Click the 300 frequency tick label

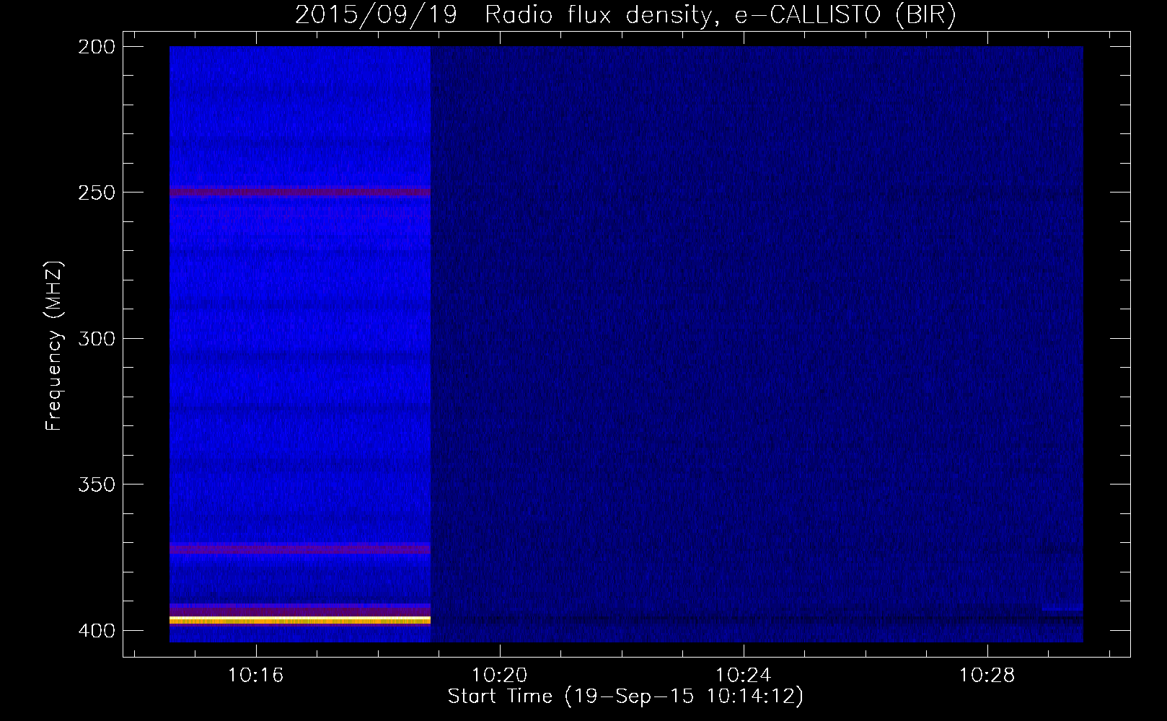(97, 339)
